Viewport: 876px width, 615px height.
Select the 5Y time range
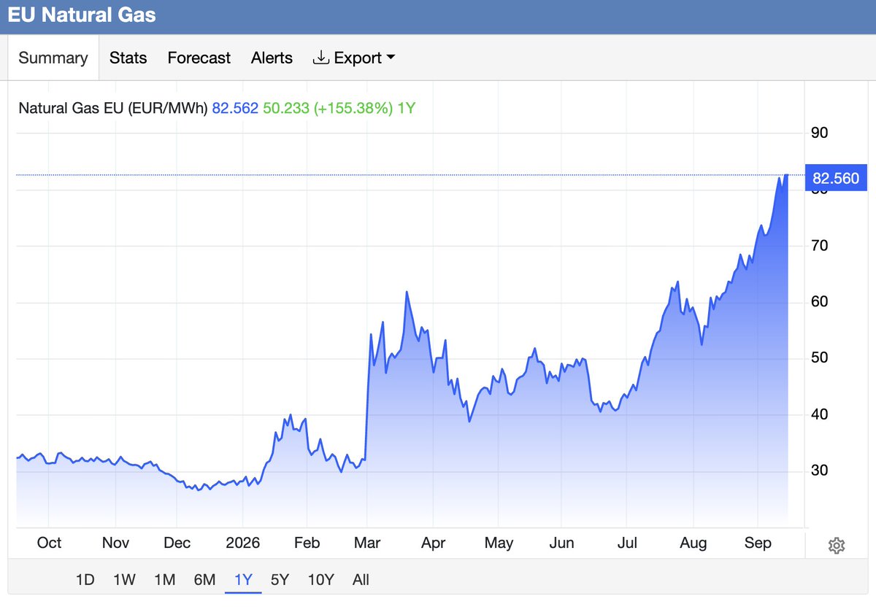pyautogui.click(x=280, y=580)
